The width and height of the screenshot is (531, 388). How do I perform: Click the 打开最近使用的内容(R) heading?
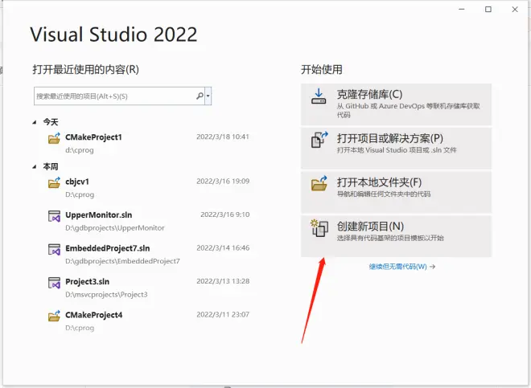85,69
